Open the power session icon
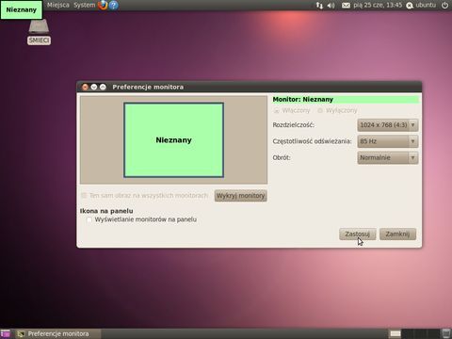452x339 pixels. (x=444, y=6)
